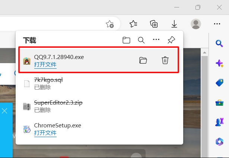Pin the downloads panel
This screenshot has width=229, height=158.
click(171, 40)
